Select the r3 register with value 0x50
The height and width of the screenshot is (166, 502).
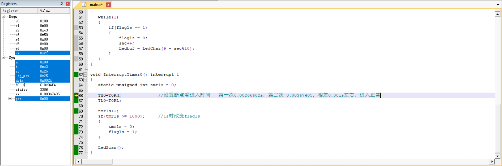click(42, 35)
